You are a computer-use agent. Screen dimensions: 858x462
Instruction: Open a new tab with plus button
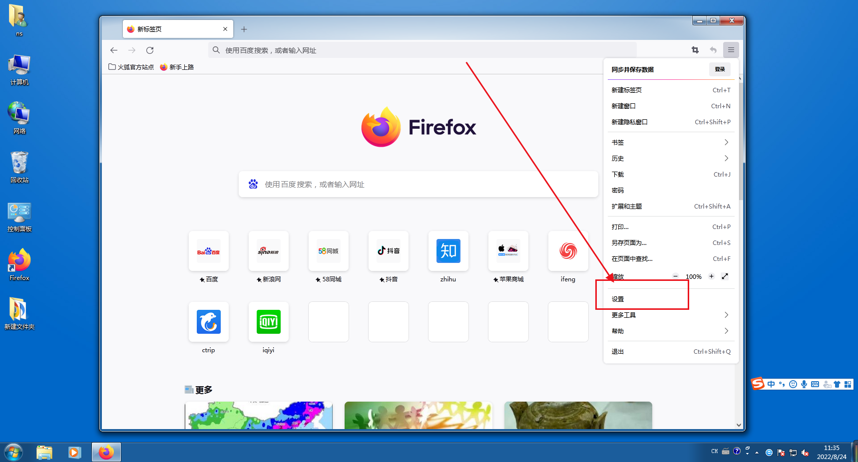[x=244, y=29]
